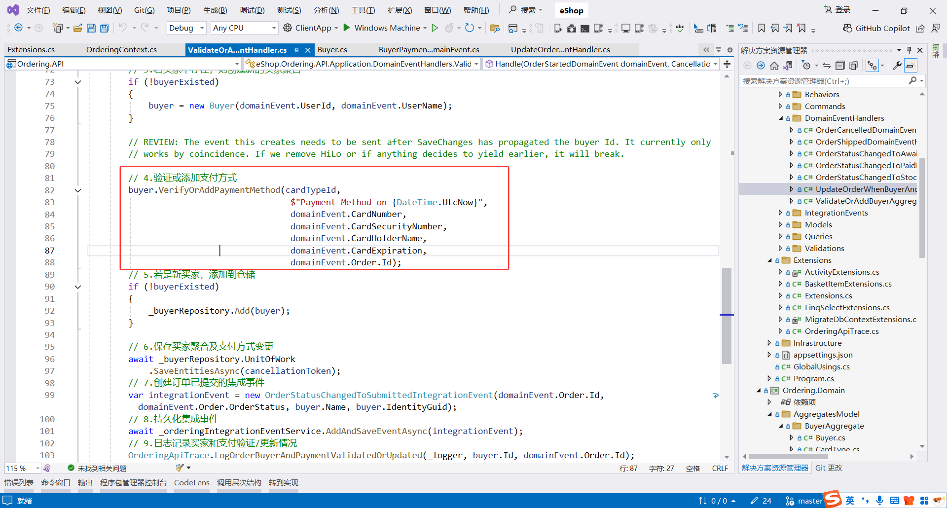Expand the Infrastructure folder node
This screenshot has width=947, height=508.
point(769,343)
